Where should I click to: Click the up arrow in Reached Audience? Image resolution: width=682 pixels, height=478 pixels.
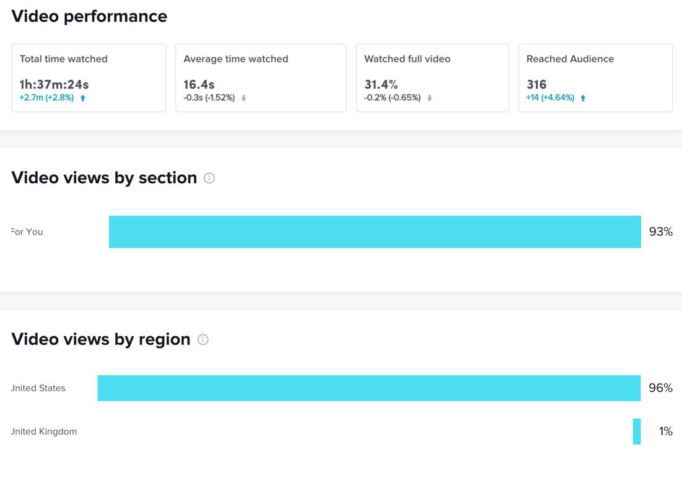[583, 98]
